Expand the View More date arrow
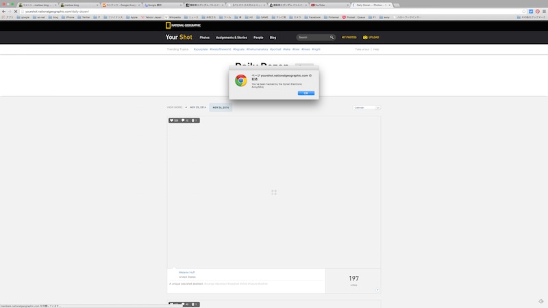This screenshot has width=548, height=308. tap(186, 107)
